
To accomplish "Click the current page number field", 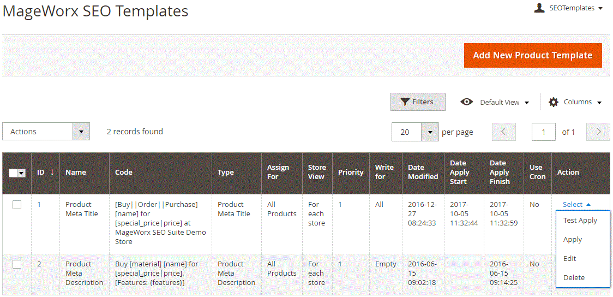I will 543,132.
